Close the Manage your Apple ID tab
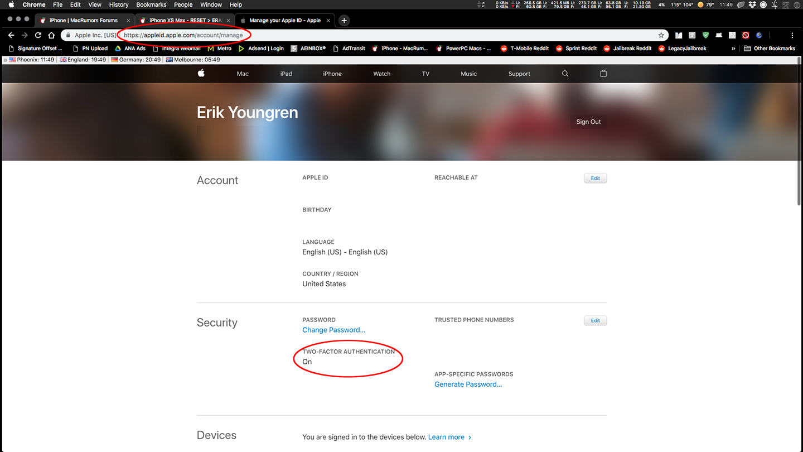Image resolution: width=803 pixels, height=452 pixels. [328, 21]
